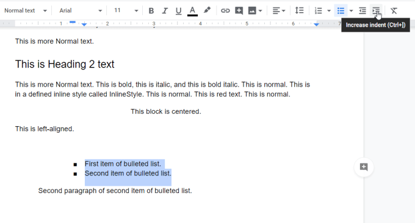This screenshot has height=223, width=415.
Task: Click 'First item of bulleted list.'
Action: (x=123, y=164)
